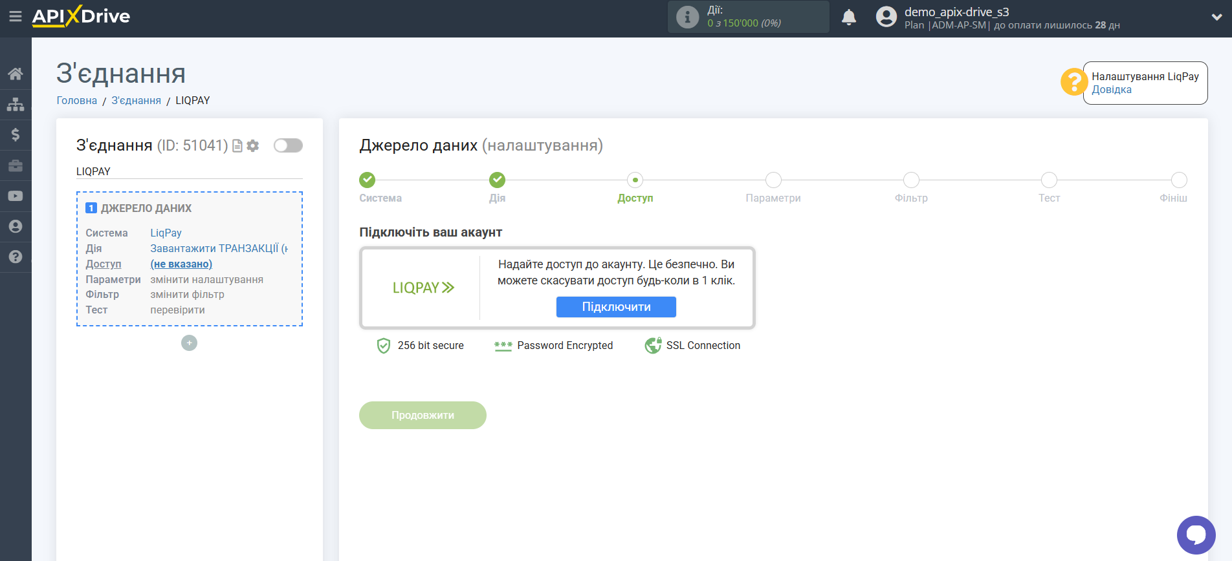Open the Home sidebar icon
The image size is (1232, 561).
point(16,74)
